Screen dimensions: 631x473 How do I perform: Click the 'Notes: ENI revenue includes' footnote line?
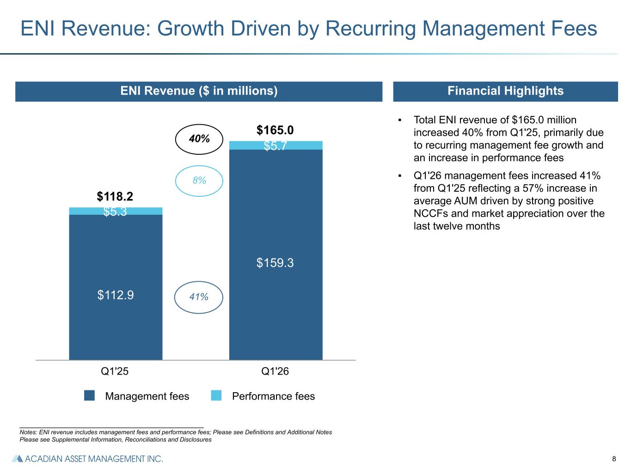pos(176,432)
